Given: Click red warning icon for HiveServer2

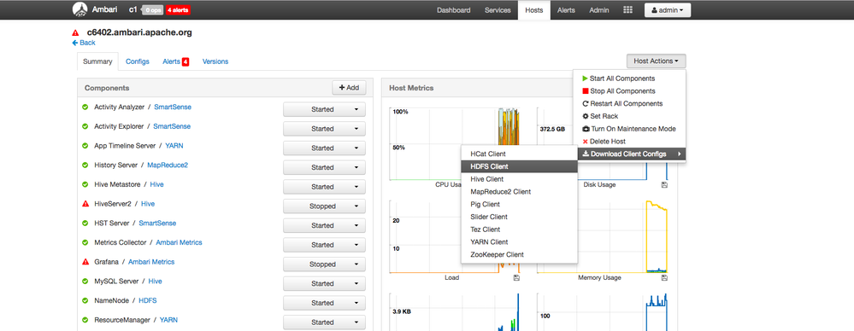Looking at the screenshot, I should point(85,204).
